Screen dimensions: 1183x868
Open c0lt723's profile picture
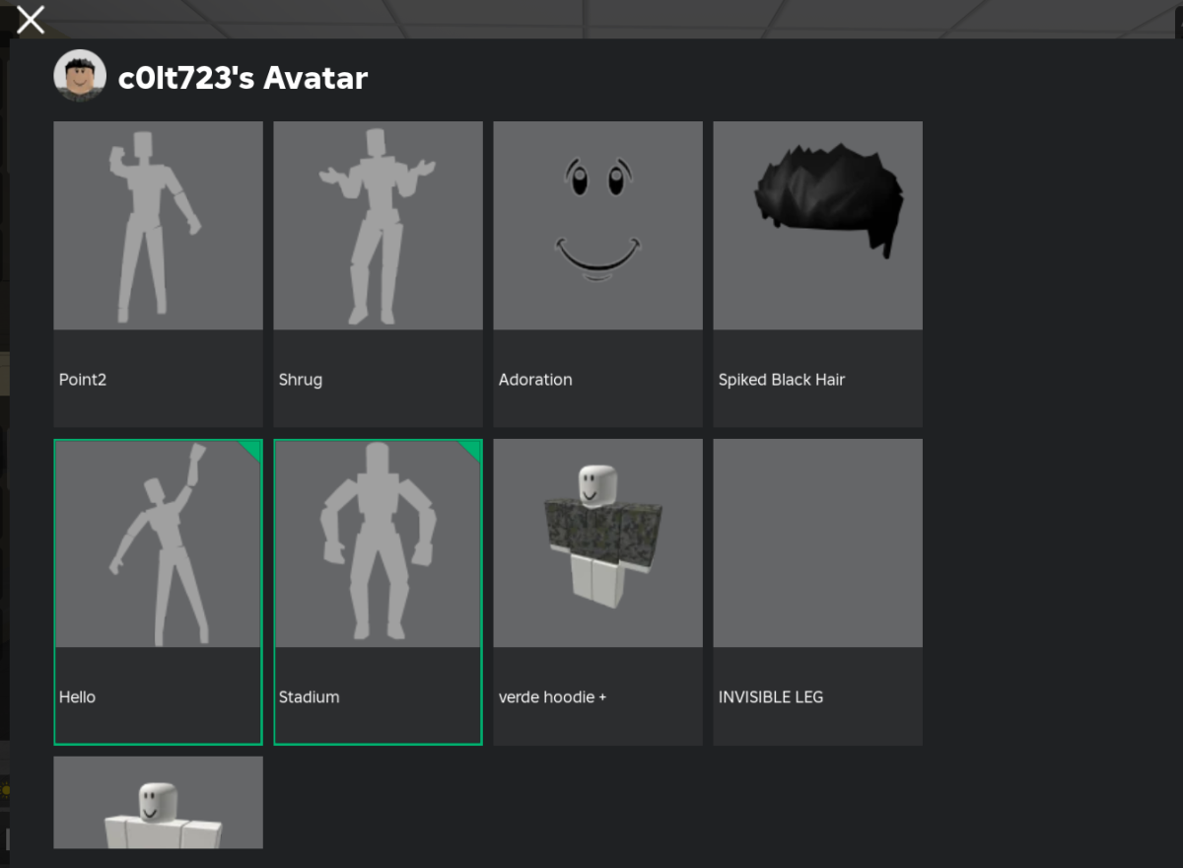tap(80, 76)
